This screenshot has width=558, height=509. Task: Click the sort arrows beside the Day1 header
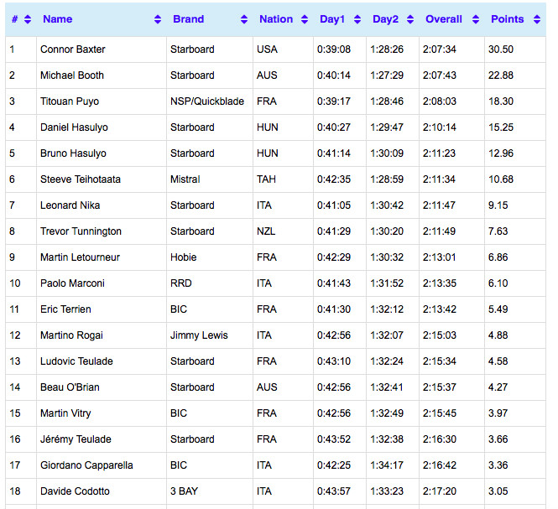(x=356, y=19)
